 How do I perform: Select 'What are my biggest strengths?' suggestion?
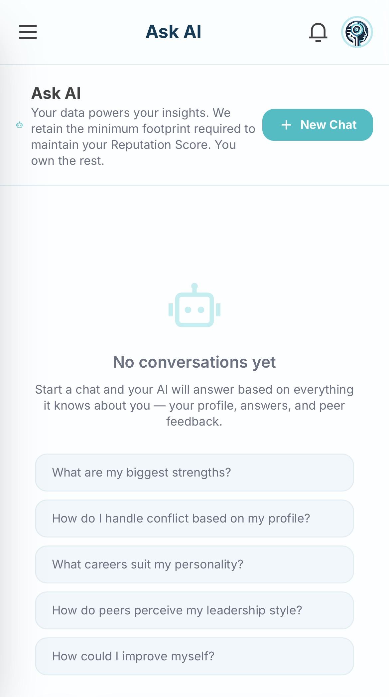[x=194, y=472]
